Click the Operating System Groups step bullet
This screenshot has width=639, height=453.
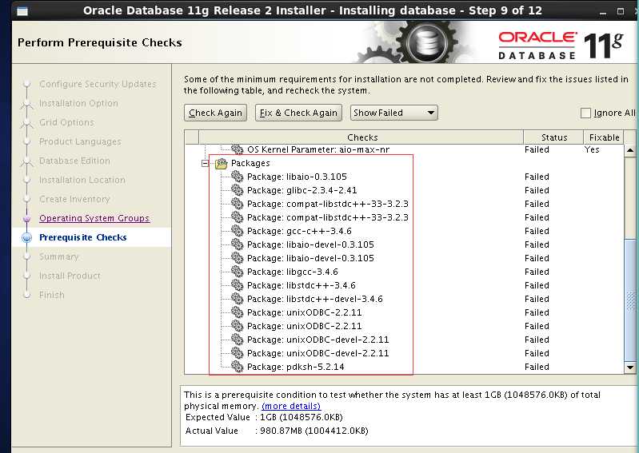coord(27,219)
